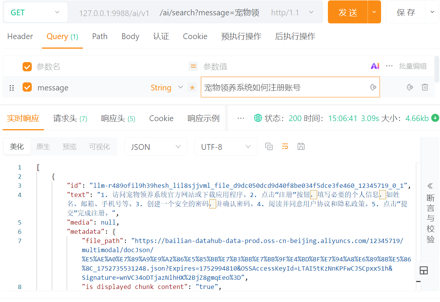The width and height of the screenshot is (440, 302).
Task: Toggle the select-all parameters checkbox
Action: [x=27, y=67]
